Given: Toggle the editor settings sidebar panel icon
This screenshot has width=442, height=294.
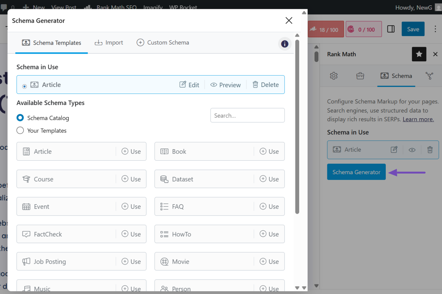Looking at the screenshot, I should tap(391, 29).
